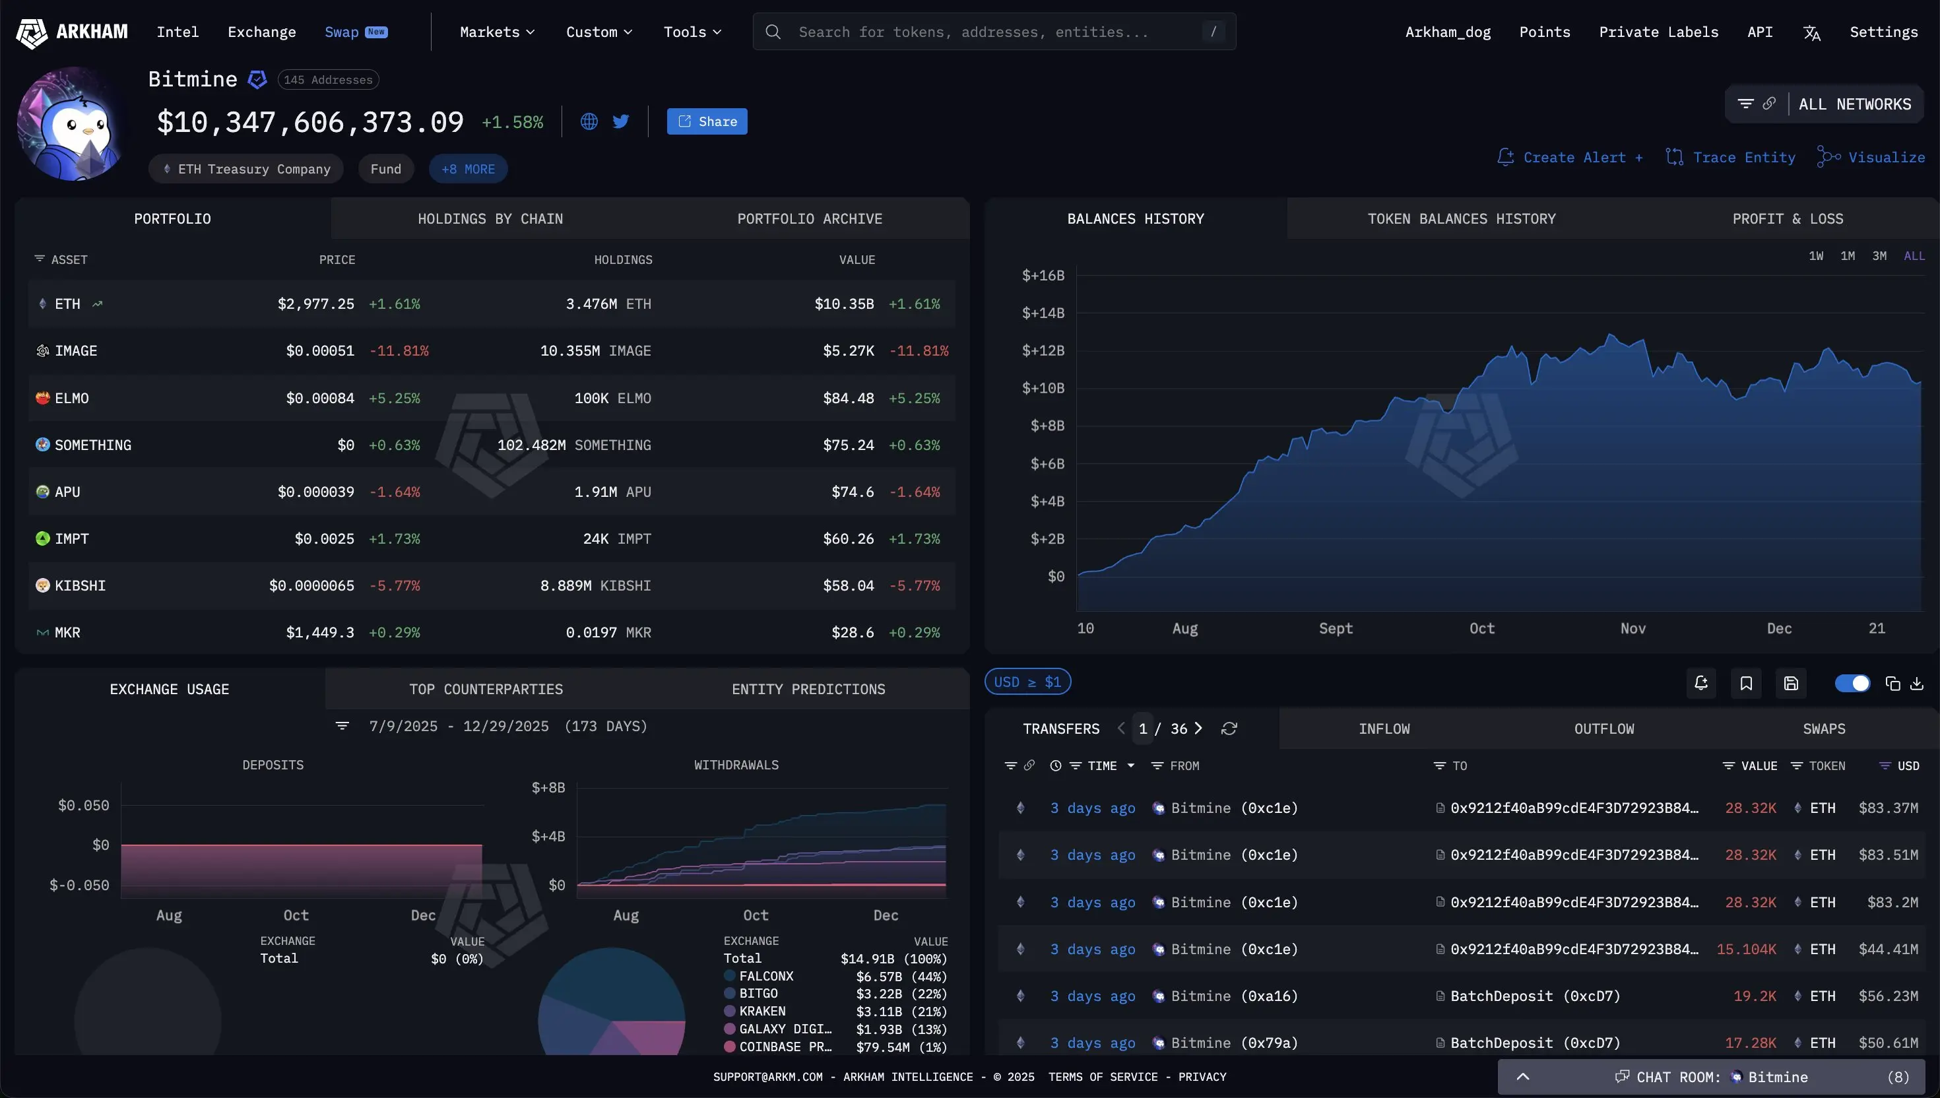Download the transfers list as CSV
Image resolution: width=1940 pixels, height=1098 pixels.
pyautogui.click(x=1917, y=683)
